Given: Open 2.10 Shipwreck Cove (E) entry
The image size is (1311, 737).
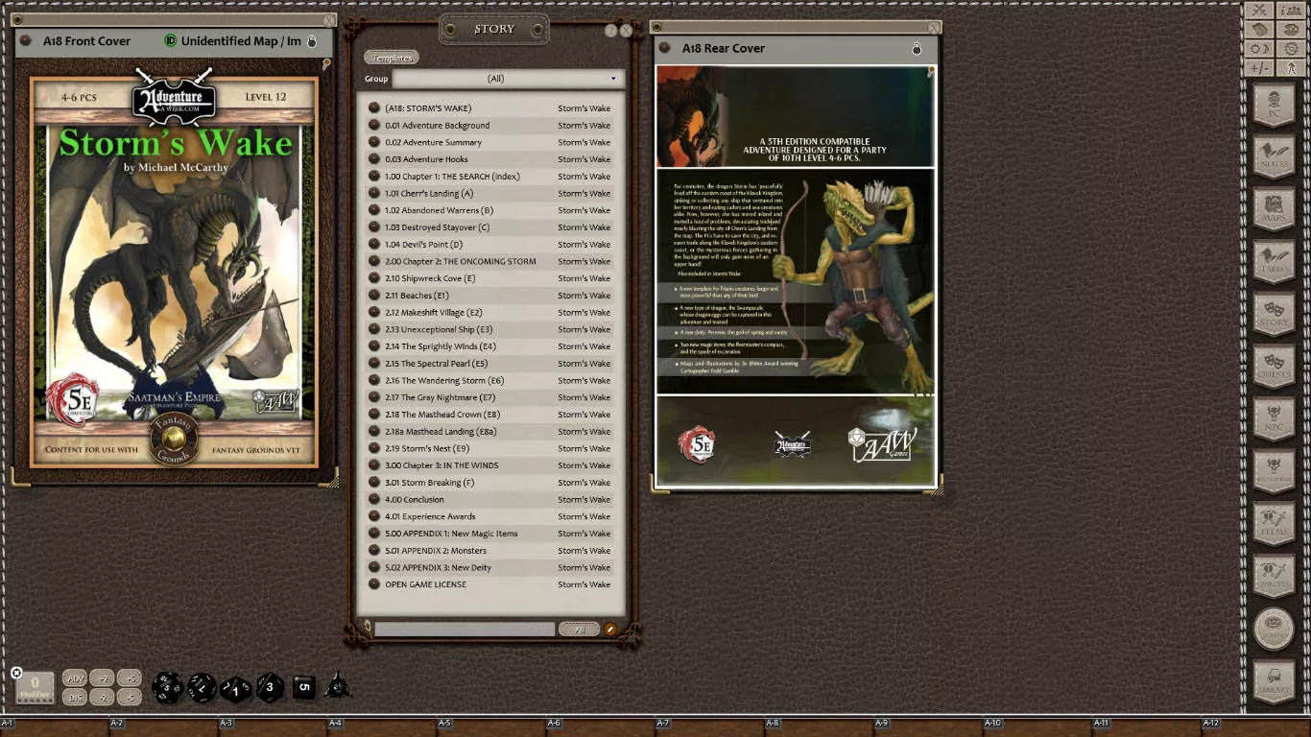Looking at the screenshot, I should click(x=490, y=278).
